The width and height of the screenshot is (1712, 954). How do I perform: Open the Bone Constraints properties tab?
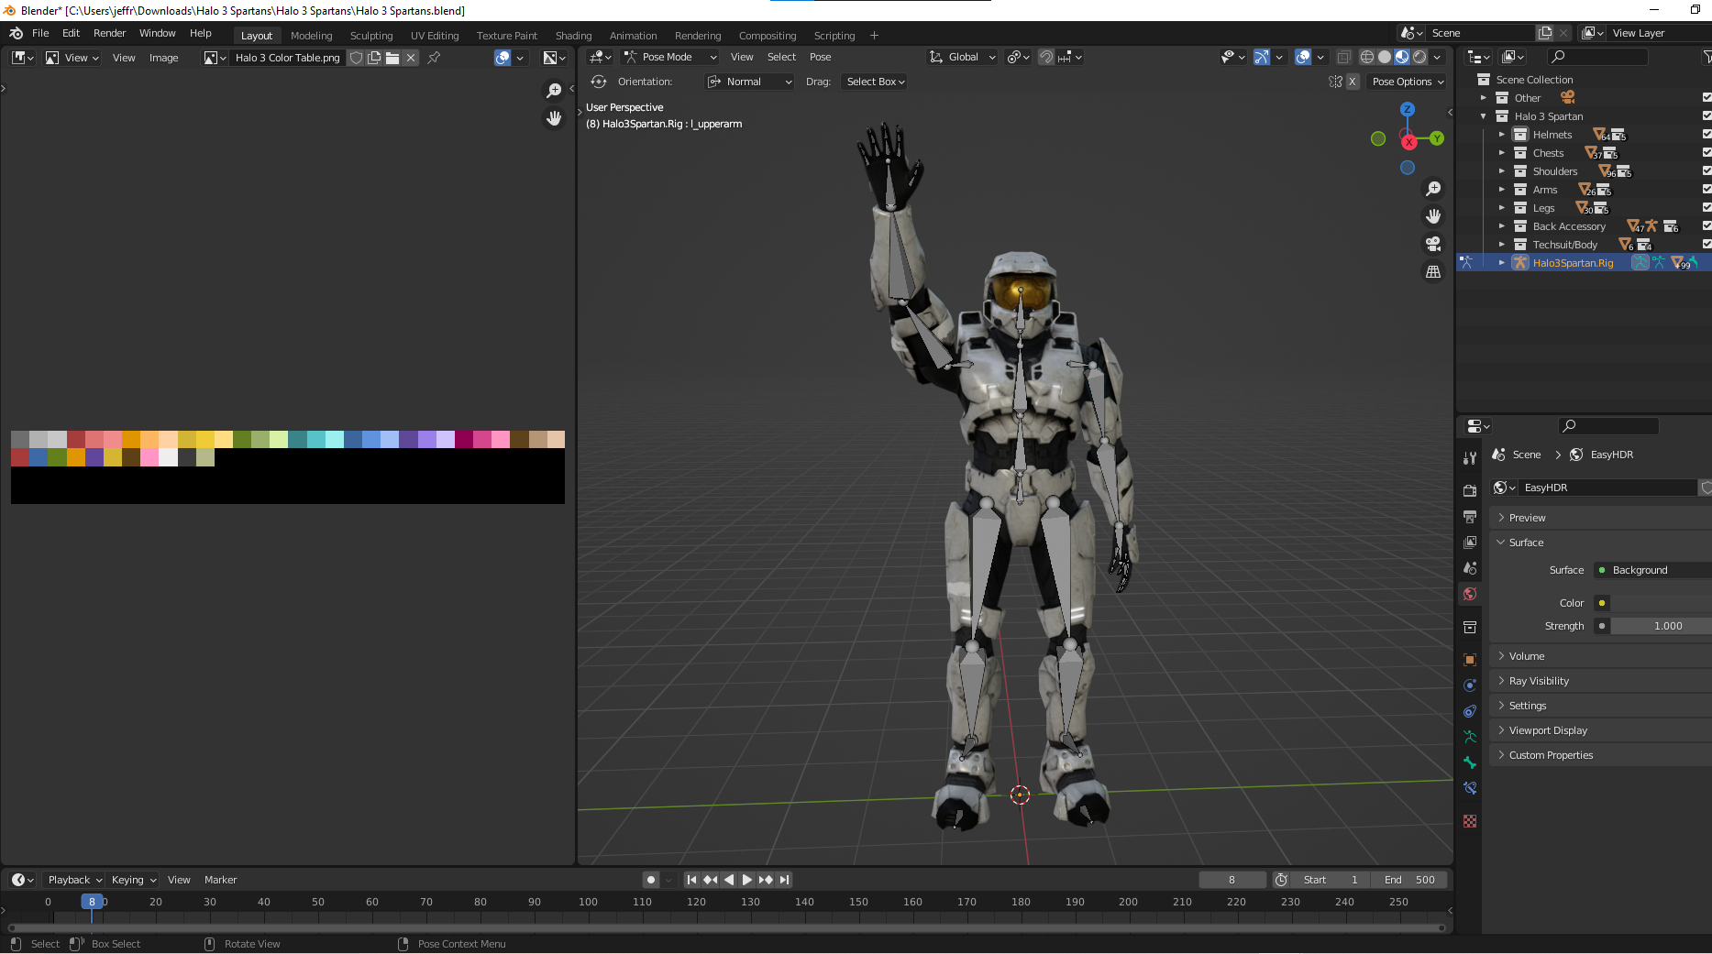coord(1470,788)
